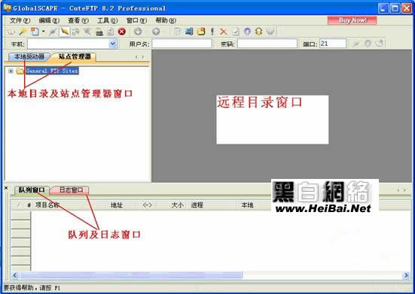Maximize the CuteFTP window
The height and width of the screenshot is (294, 415).
tap(395, 8)
